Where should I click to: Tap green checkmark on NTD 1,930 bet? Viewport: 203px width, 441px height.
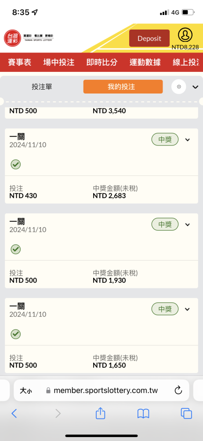[x=16, y=249]
